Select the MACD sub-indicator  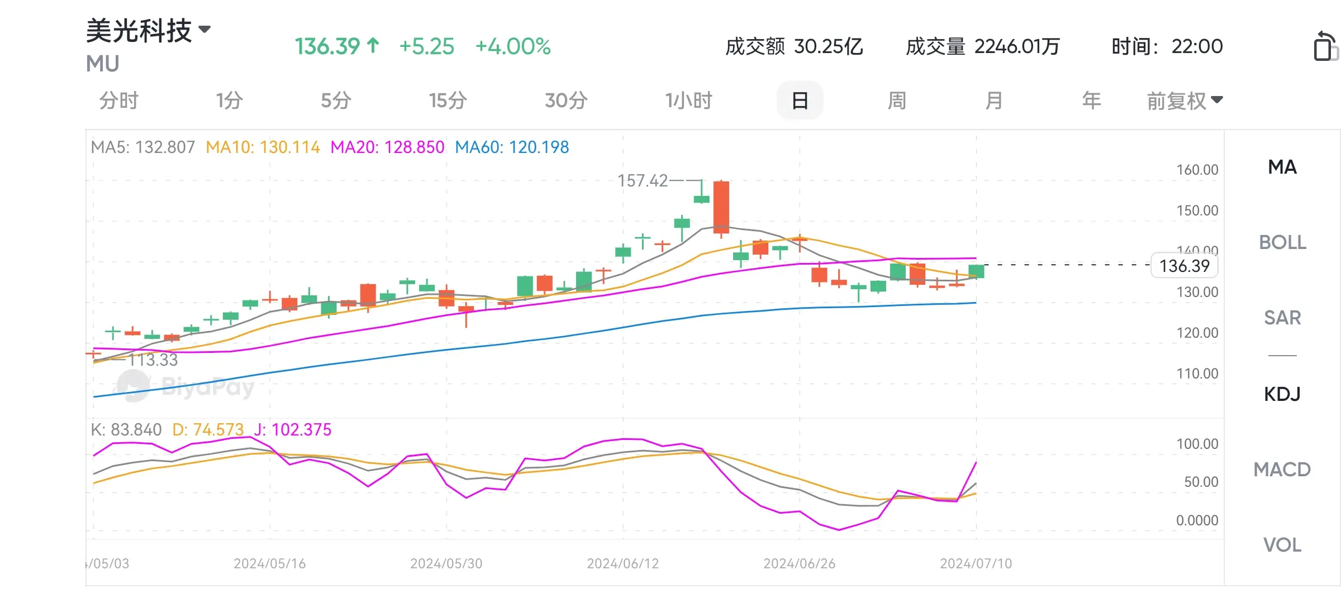click(x=1282, y=470)
